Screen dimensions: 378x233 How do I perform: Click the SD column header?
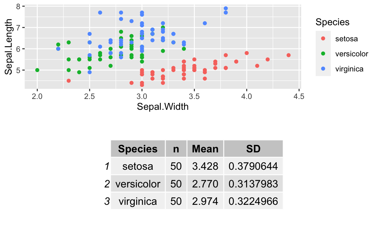pyautogui.click(x=253, y=149)
